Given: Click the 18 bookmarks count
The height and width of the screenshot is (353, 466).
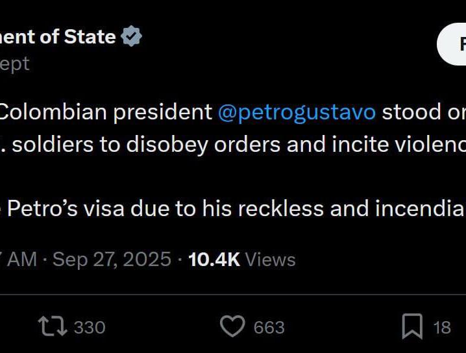Looking at the screenshot, I should [442, 328].
